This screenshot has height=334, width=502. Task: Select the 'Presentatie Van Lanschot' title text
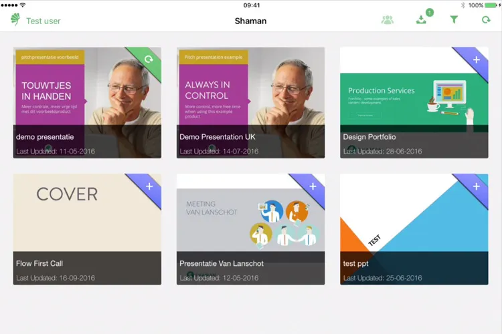[222, 263]
